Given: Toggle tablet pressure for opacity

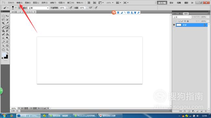Looking at the screenshot, I should pyautogui.click(x=71, y=8).
